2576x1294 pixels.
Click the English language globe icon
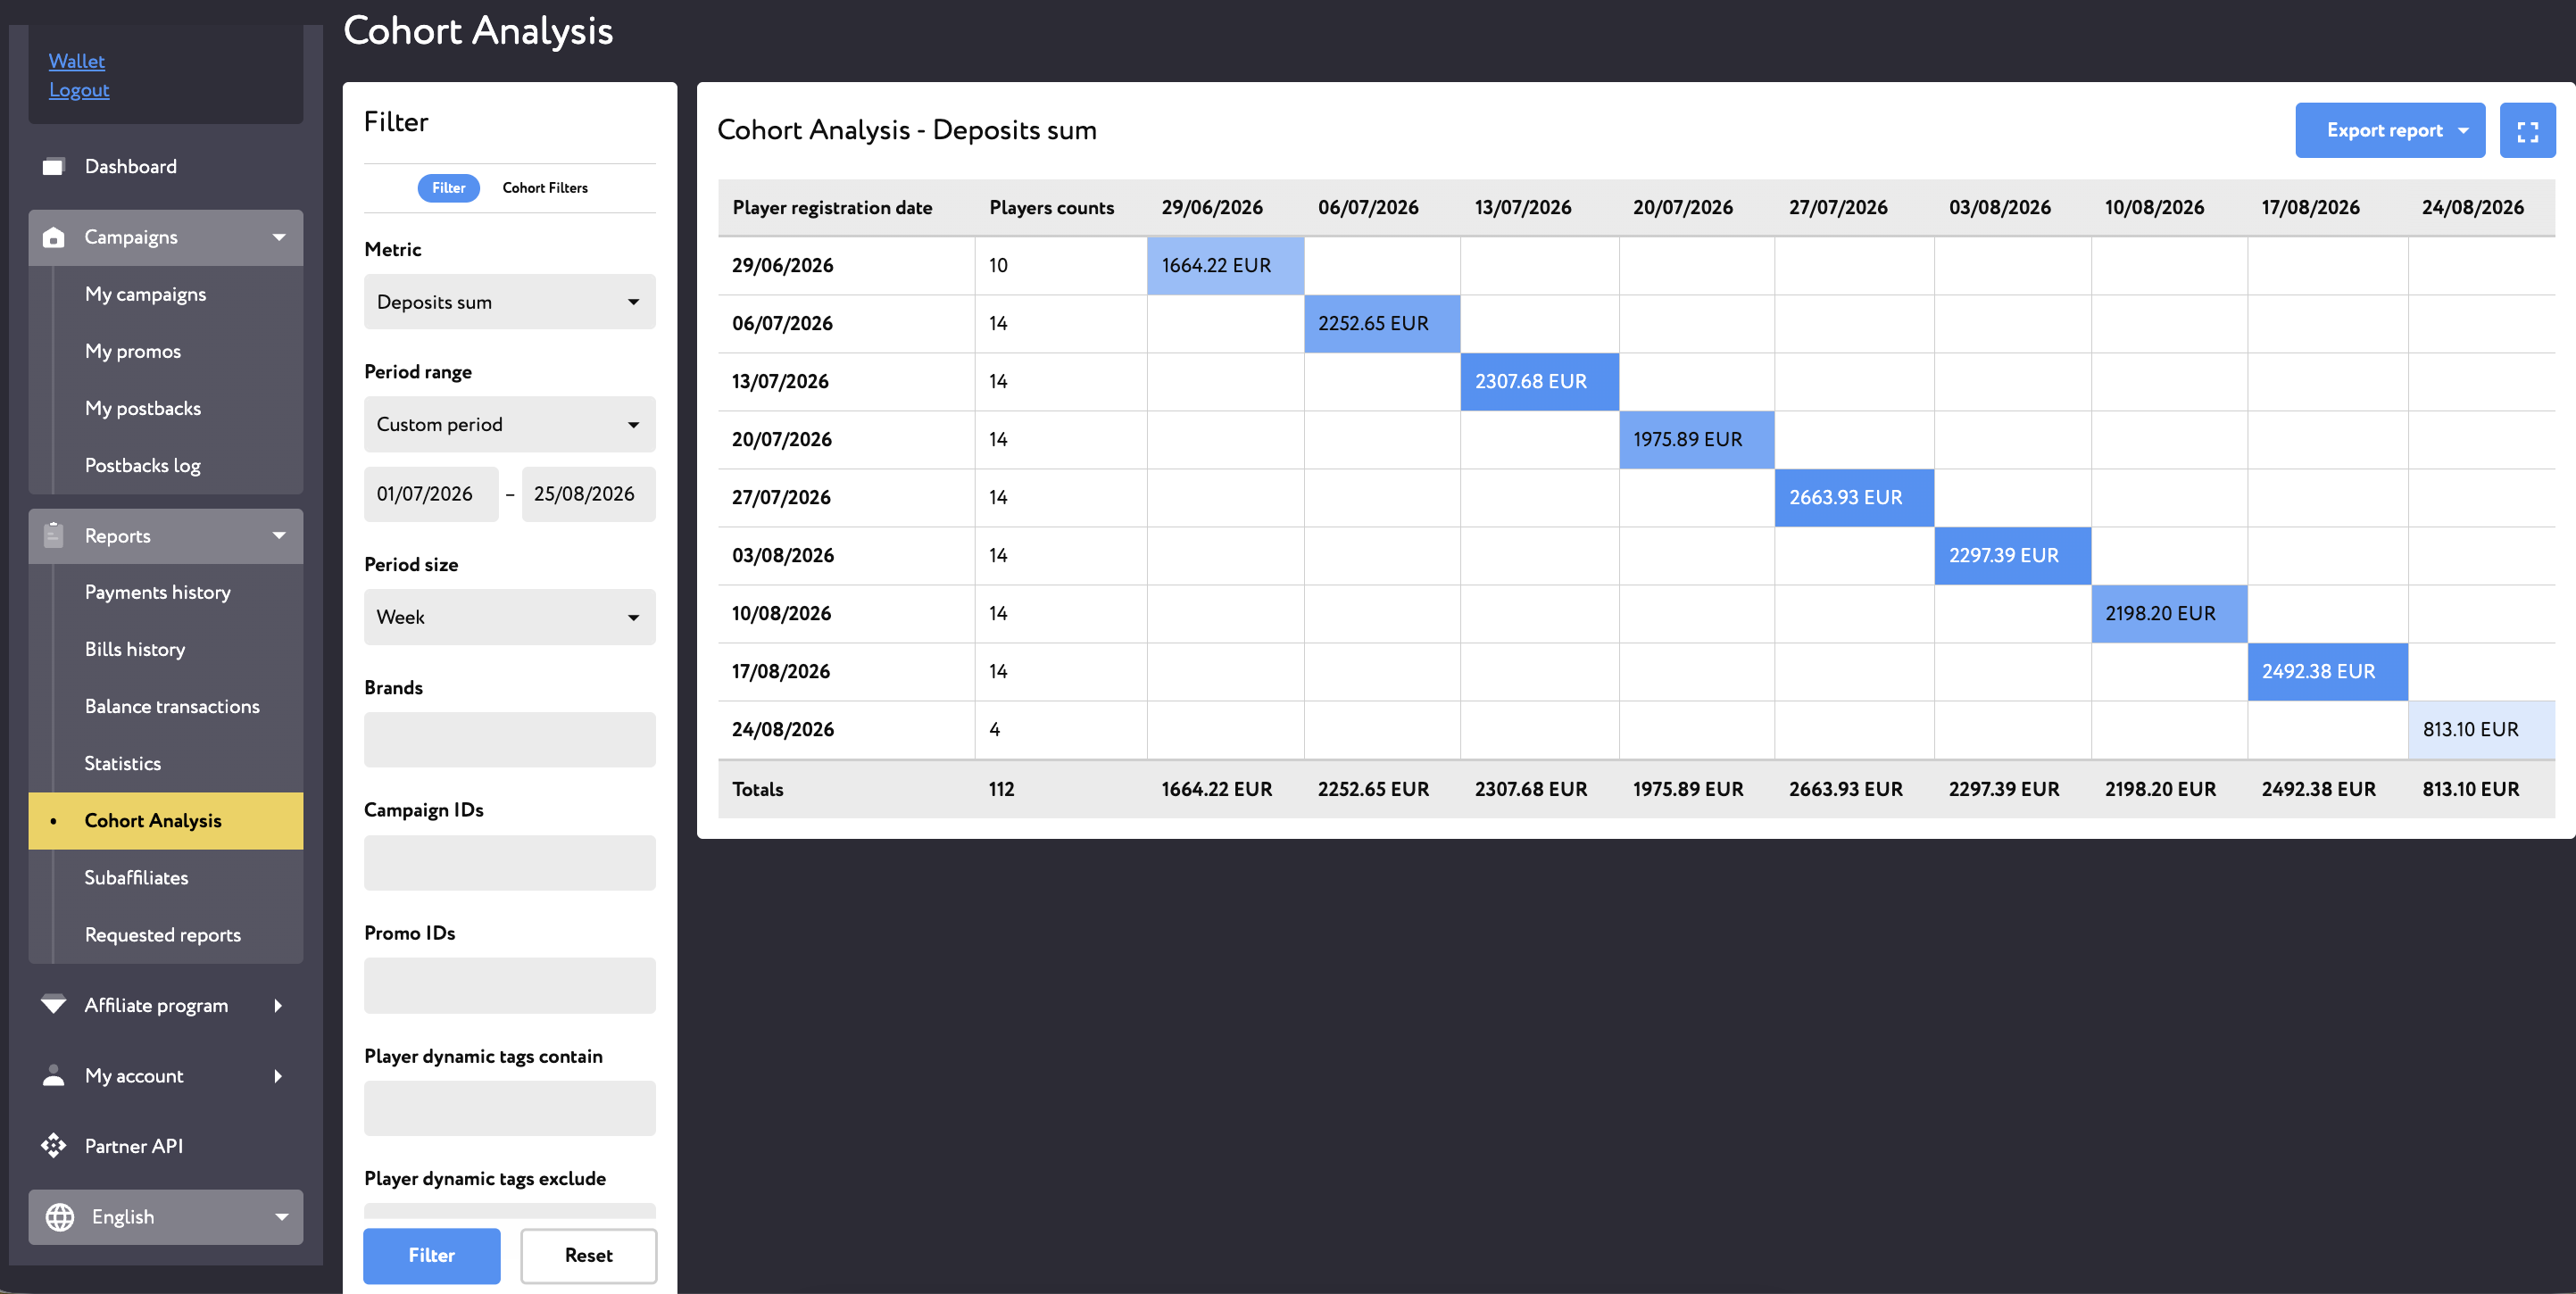60,1216
